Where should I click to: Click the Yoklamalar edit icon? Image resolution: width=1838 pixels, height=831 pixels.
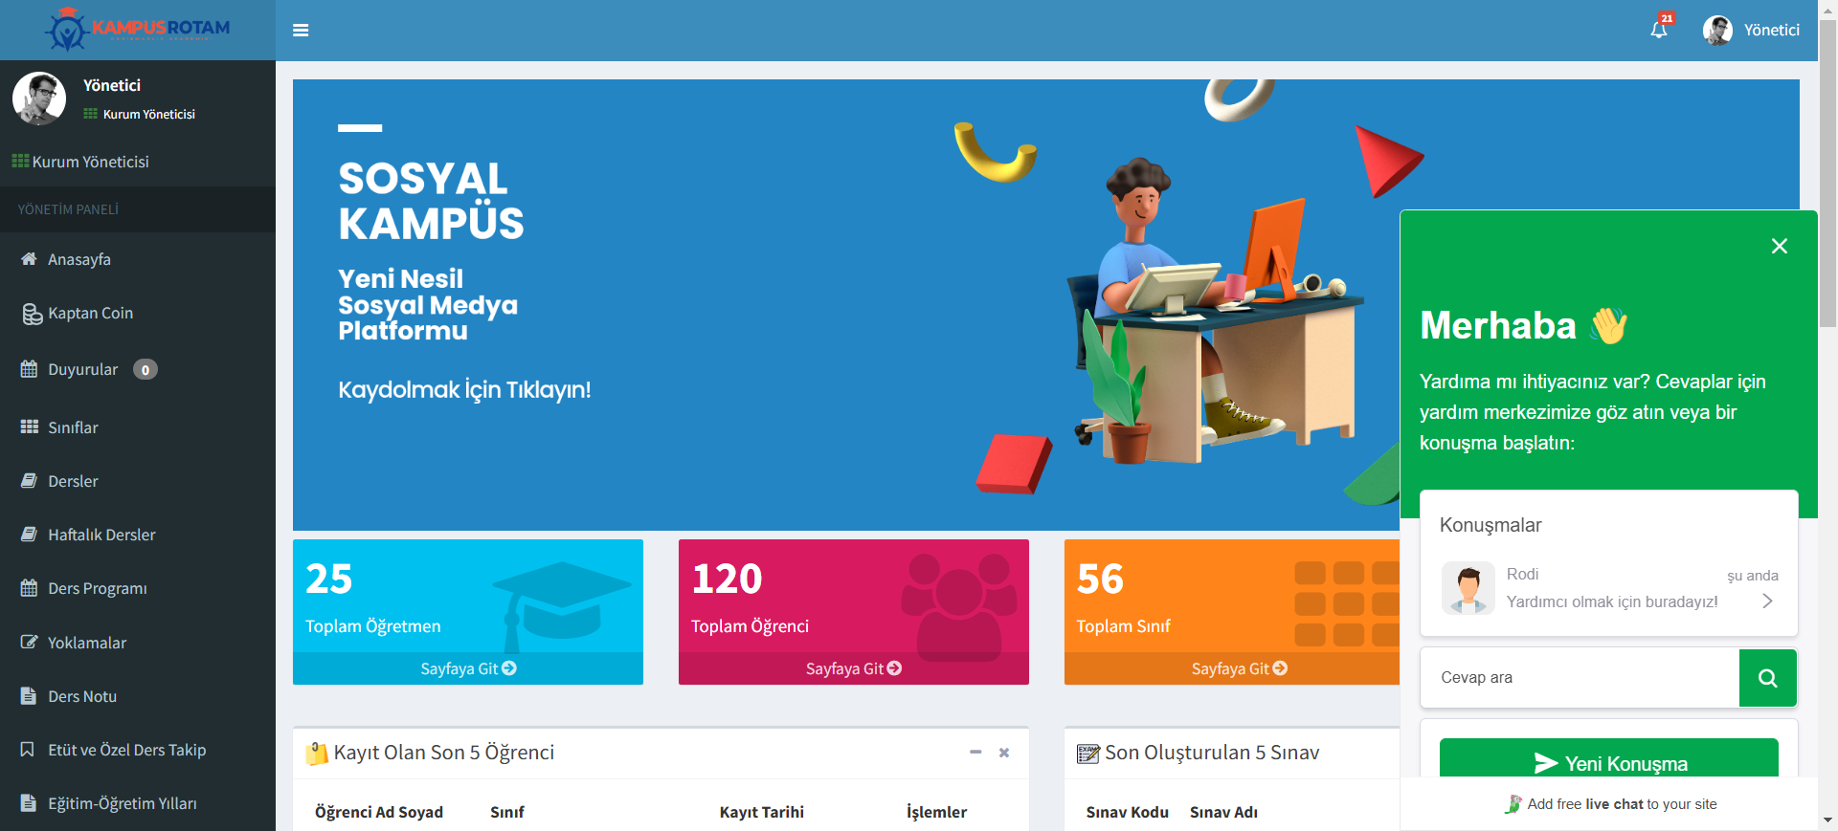[30, 643]
